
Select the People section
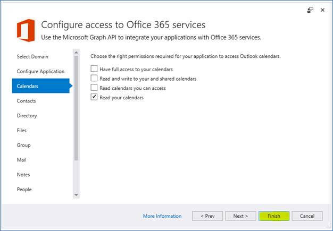(x=24, y=190)
